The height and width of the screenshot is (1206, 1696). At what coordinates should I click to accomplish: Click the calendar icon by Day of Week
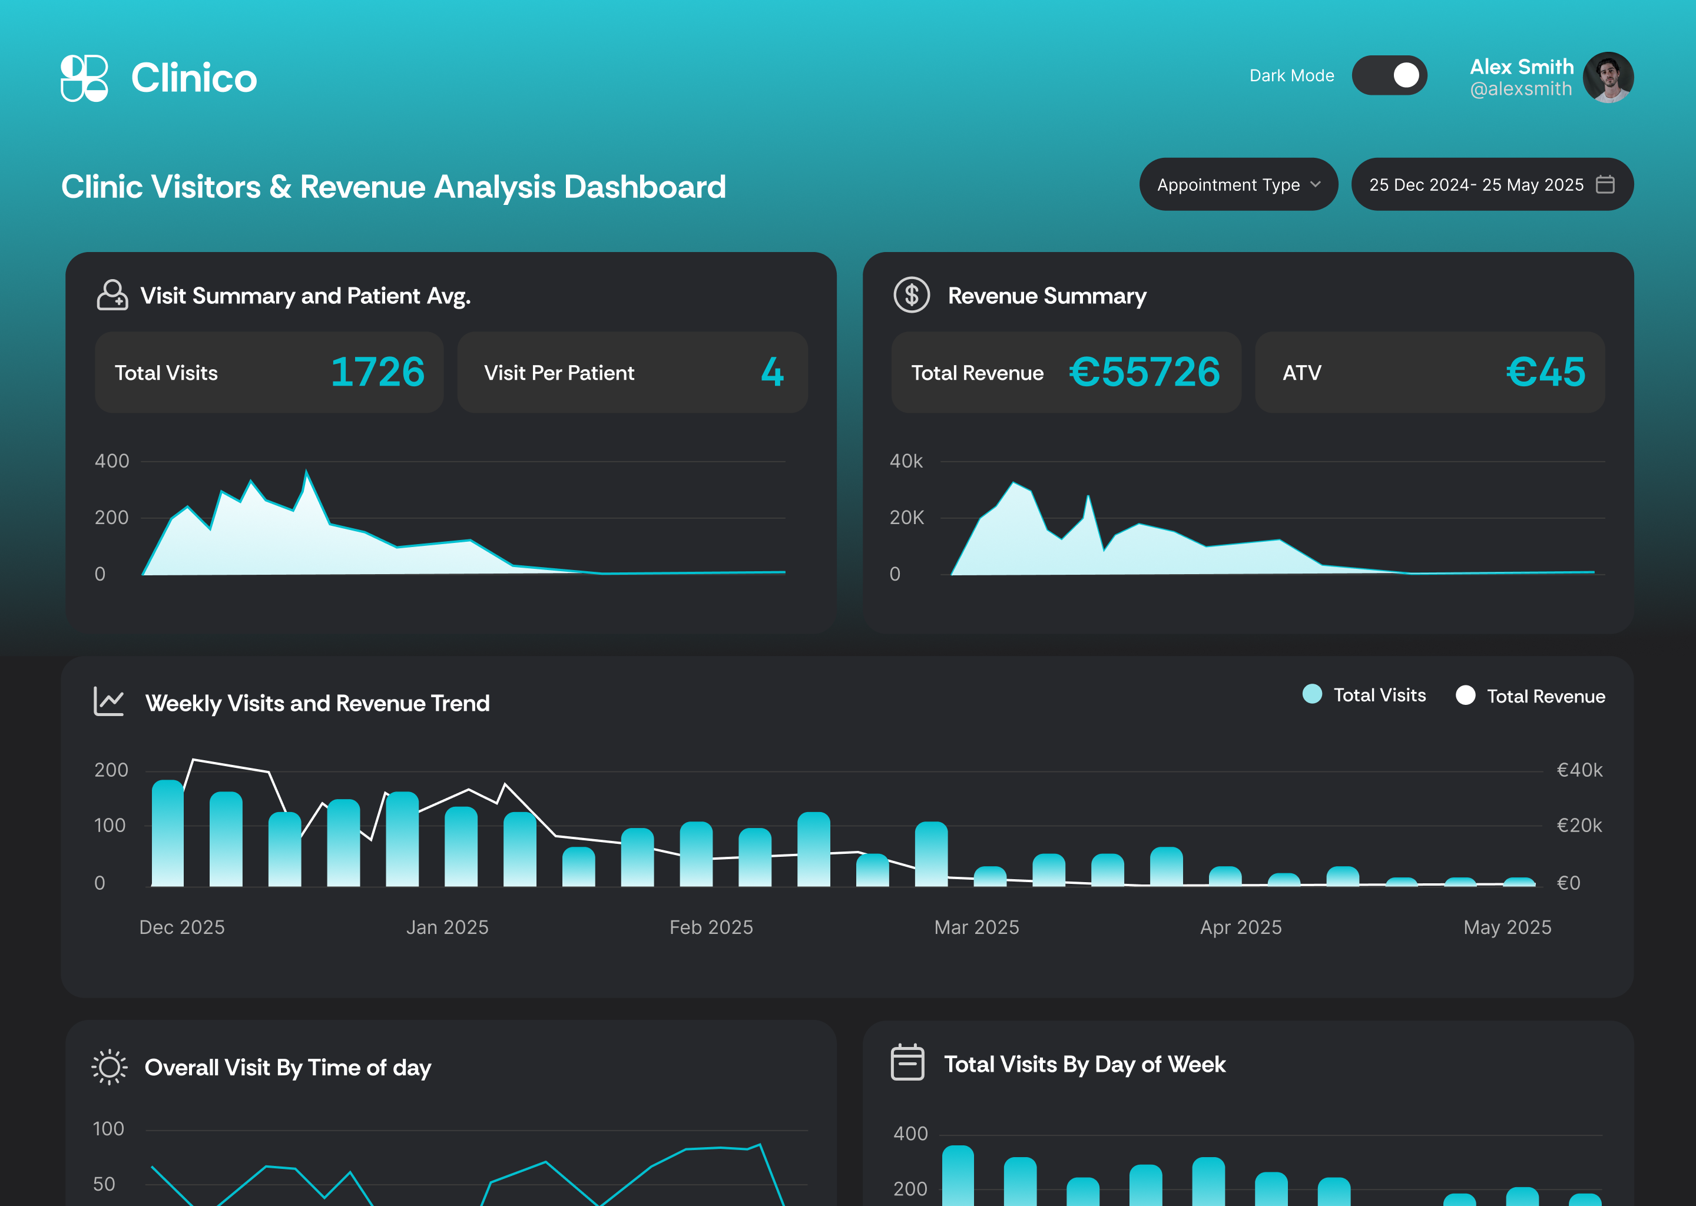coord(907,1063)
